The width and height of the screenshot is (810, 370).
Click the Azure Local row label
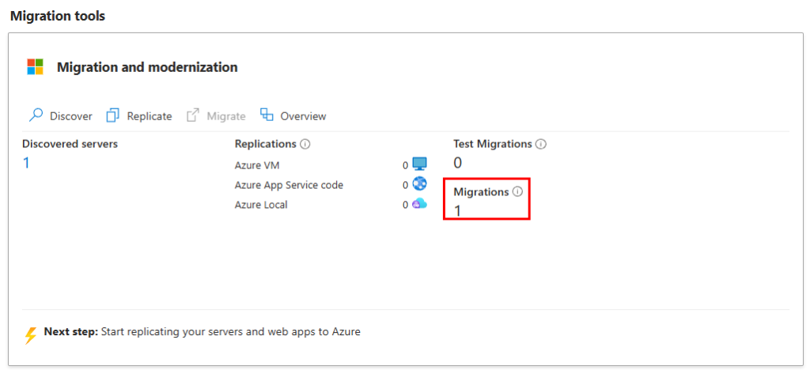(261, 205)
